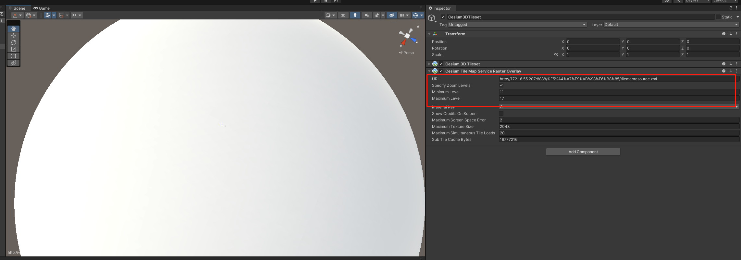Image resolution: width=741 pixels, height=260 pixels.
Task: Click the GameObject name field Cesium3DTileset
Action: (581, 17)
